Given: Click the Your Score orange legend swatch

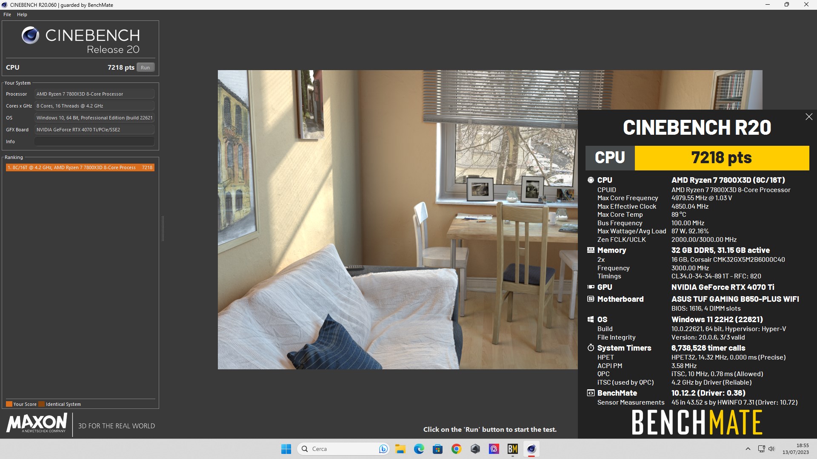Looking at the screenshot, I should [x=9, y=404].
